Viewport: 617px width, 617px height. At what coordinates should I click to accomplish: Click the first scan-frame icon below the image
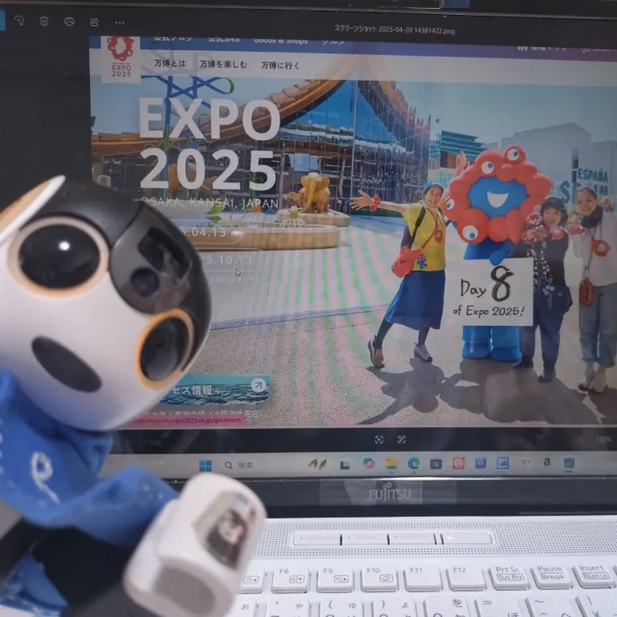click(379, 439)
